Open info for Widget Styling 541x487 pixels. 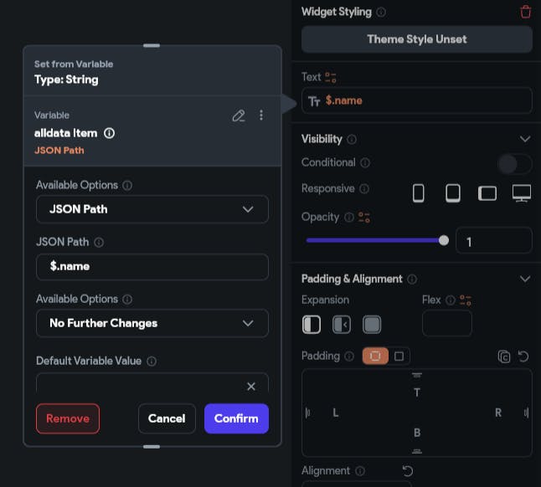tap(381, 12)
